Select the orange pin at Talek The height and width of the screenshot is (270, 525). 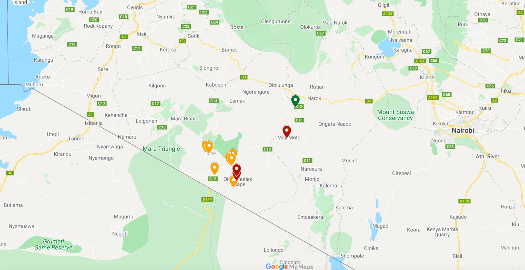tap(209, 147)
